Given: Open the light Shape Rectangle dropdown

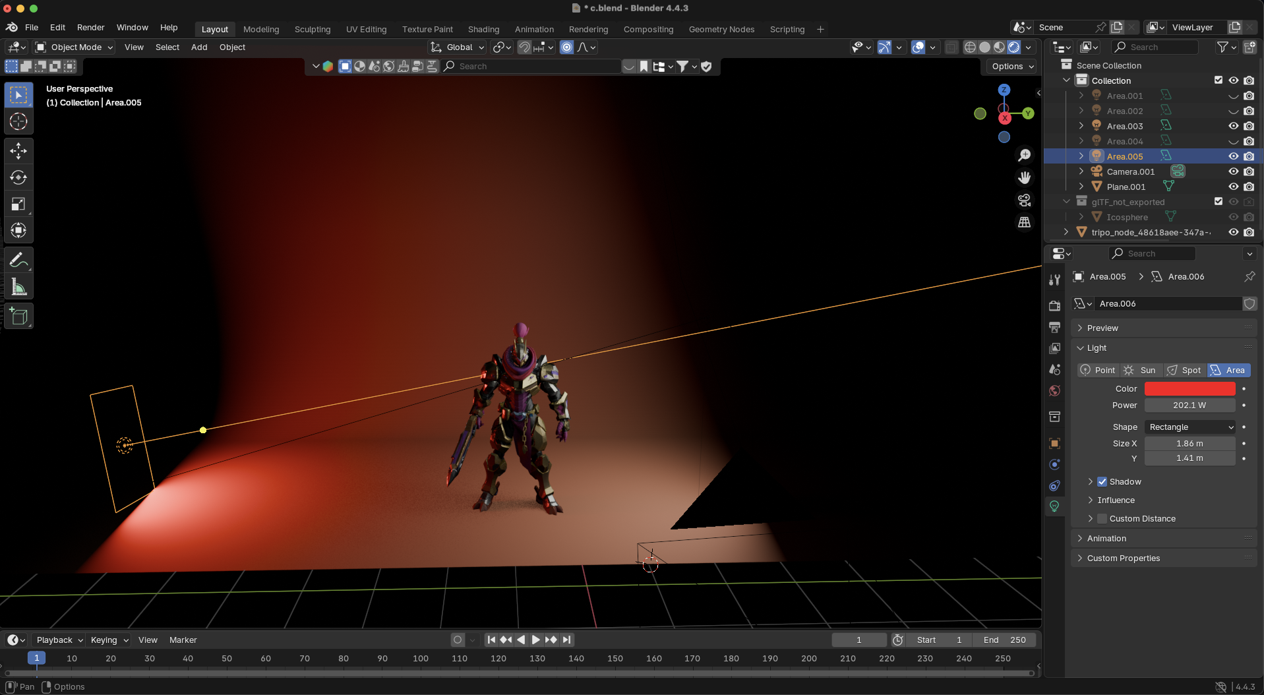Looking at the screenshot, I should 1190,427.
